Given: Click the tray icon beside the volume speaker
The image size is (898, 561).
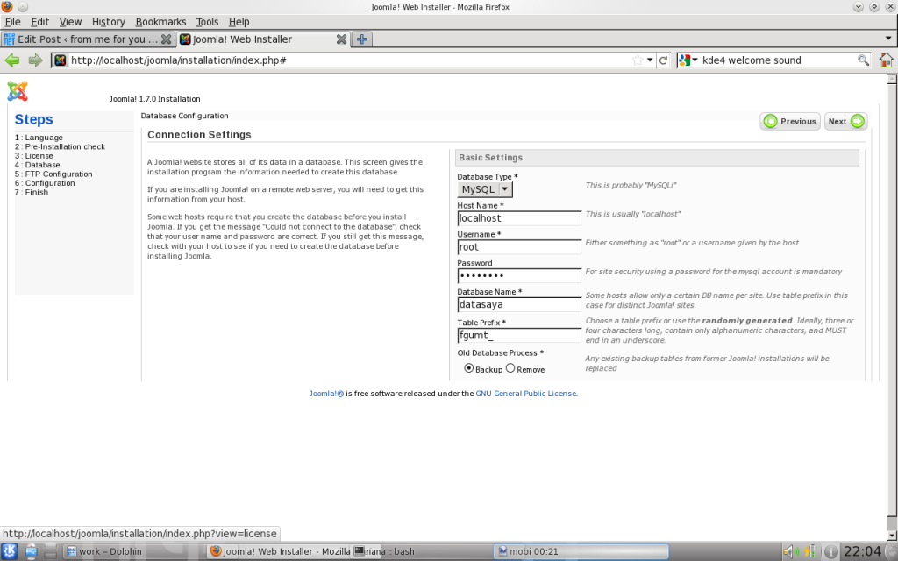Looking at the screenshot, I should (x=810, y=551).
